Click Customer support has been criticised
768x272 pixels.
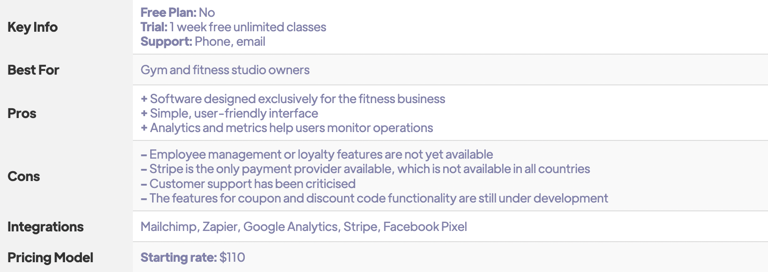(248, 184)
